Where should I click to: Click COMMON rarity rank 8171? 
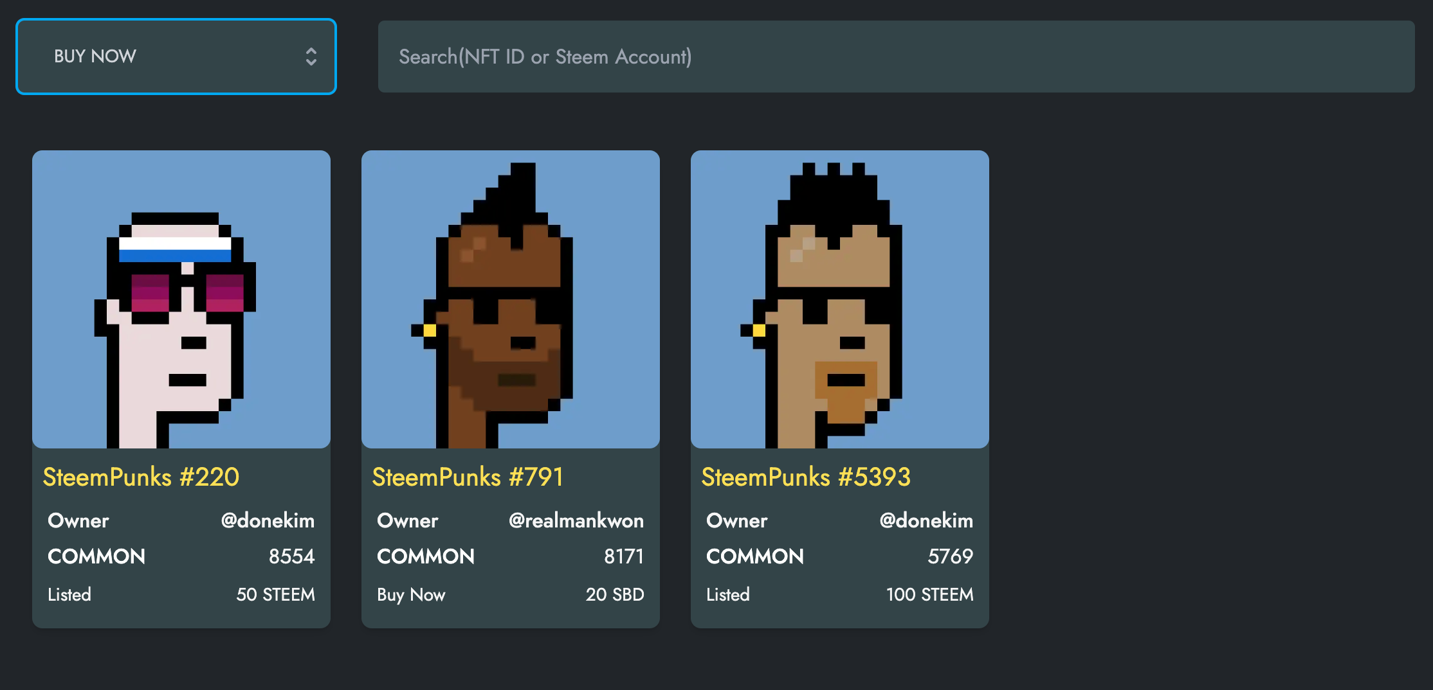[x=623, y=556]
